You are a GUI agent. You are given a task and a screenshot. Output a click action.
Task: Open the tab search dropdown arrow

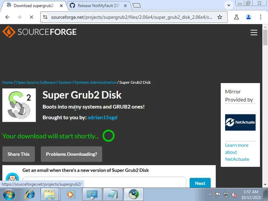229,5
